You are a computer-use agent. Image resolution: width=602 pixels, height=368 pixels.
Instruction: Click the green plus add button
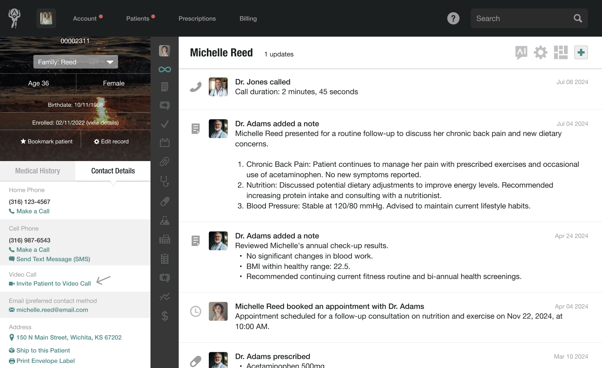[581, 52]
